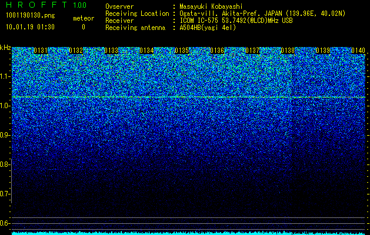
Task: Click the Receiving antenna label
Action: (135, 28)
